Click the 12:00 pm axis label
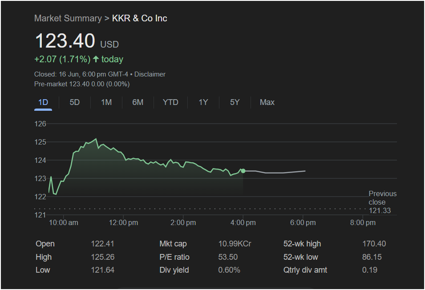The width and height of the screenshot is (425, 290). [124, 223]
